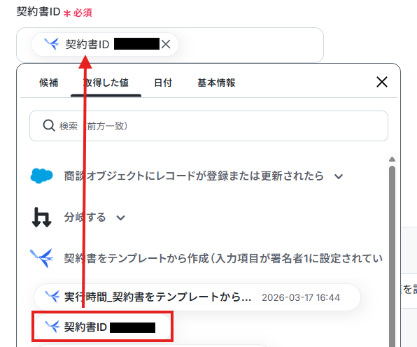
Task: Click the scrollbar up arrow
Action: pyautogui.click(x=392, y=160)
